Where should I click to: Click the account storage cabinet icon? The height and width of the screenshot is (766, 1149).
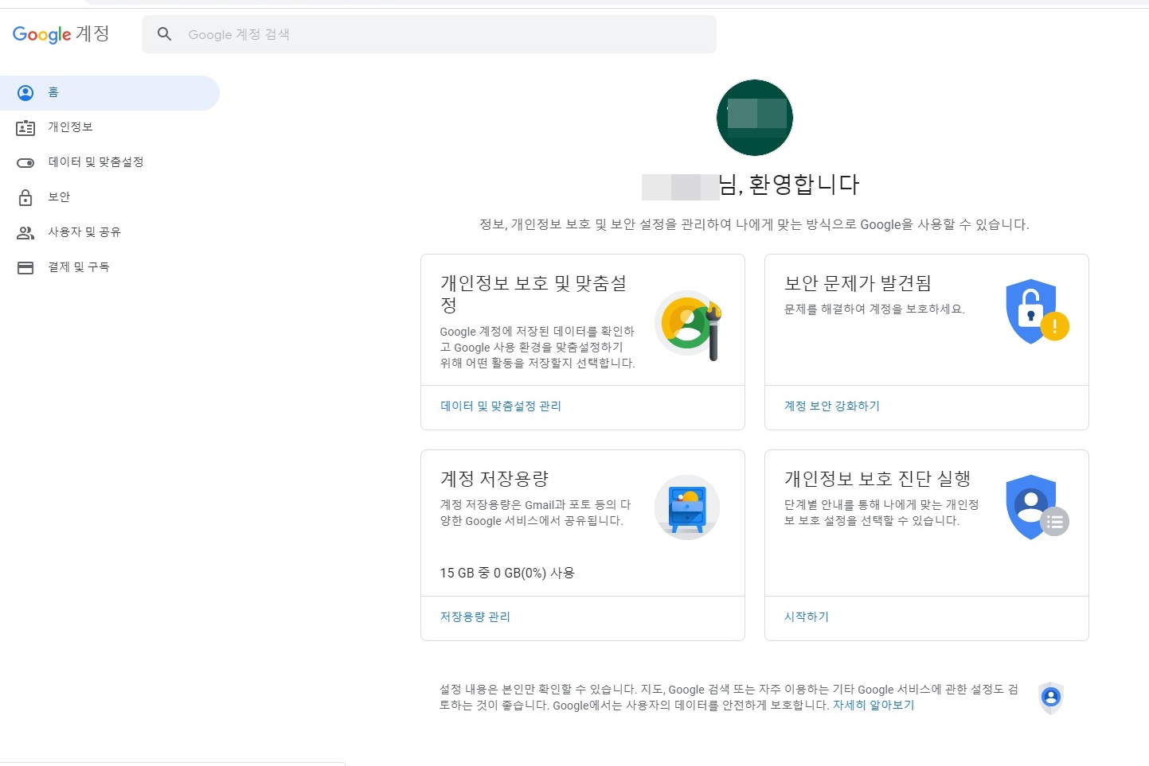(x=687, y=507)
